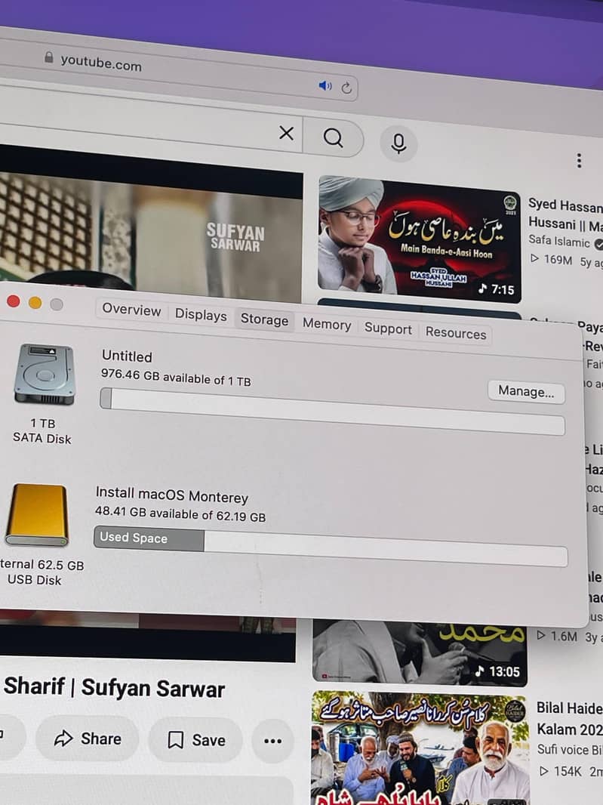This screenshot has height=805, width=603.
Task: Click the Untitled volume name
Action: tap(127, 356)
